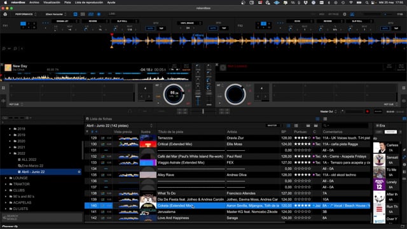The width and height of the screenshot is (407, 229).
Task: Click the Spotlight search icon in menu bar
Action: click(367, 3)
